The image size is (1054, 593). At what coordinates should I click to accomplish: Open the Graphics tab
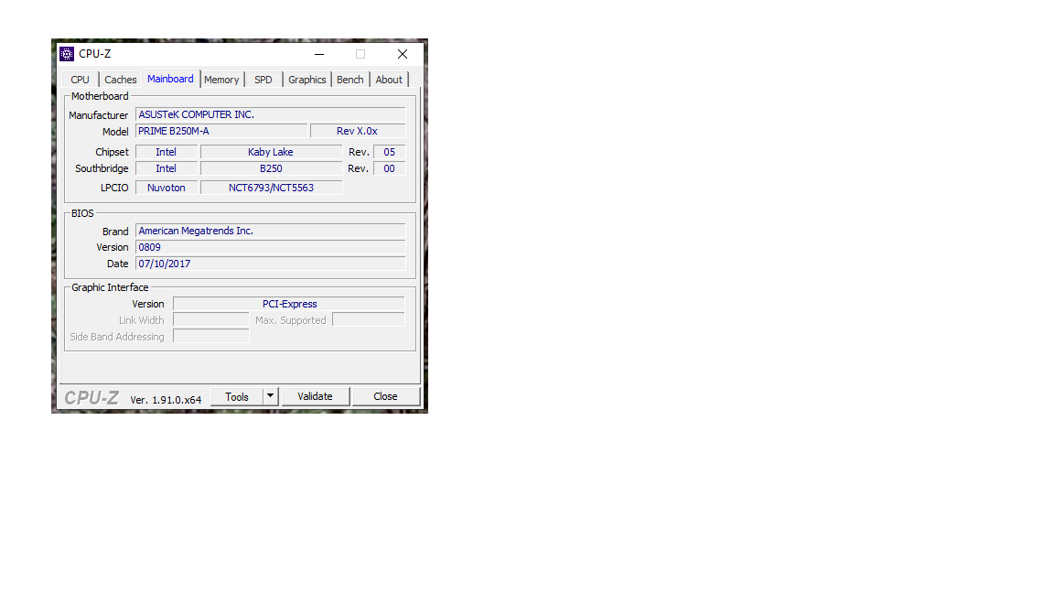click(x=307, y=80)
